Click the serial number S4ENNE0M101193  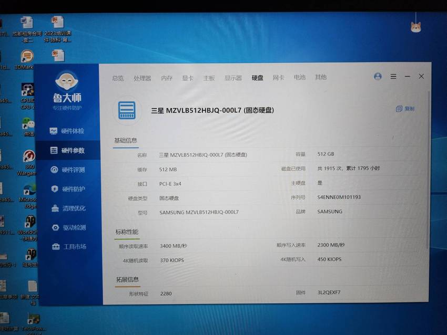point(339,197)
